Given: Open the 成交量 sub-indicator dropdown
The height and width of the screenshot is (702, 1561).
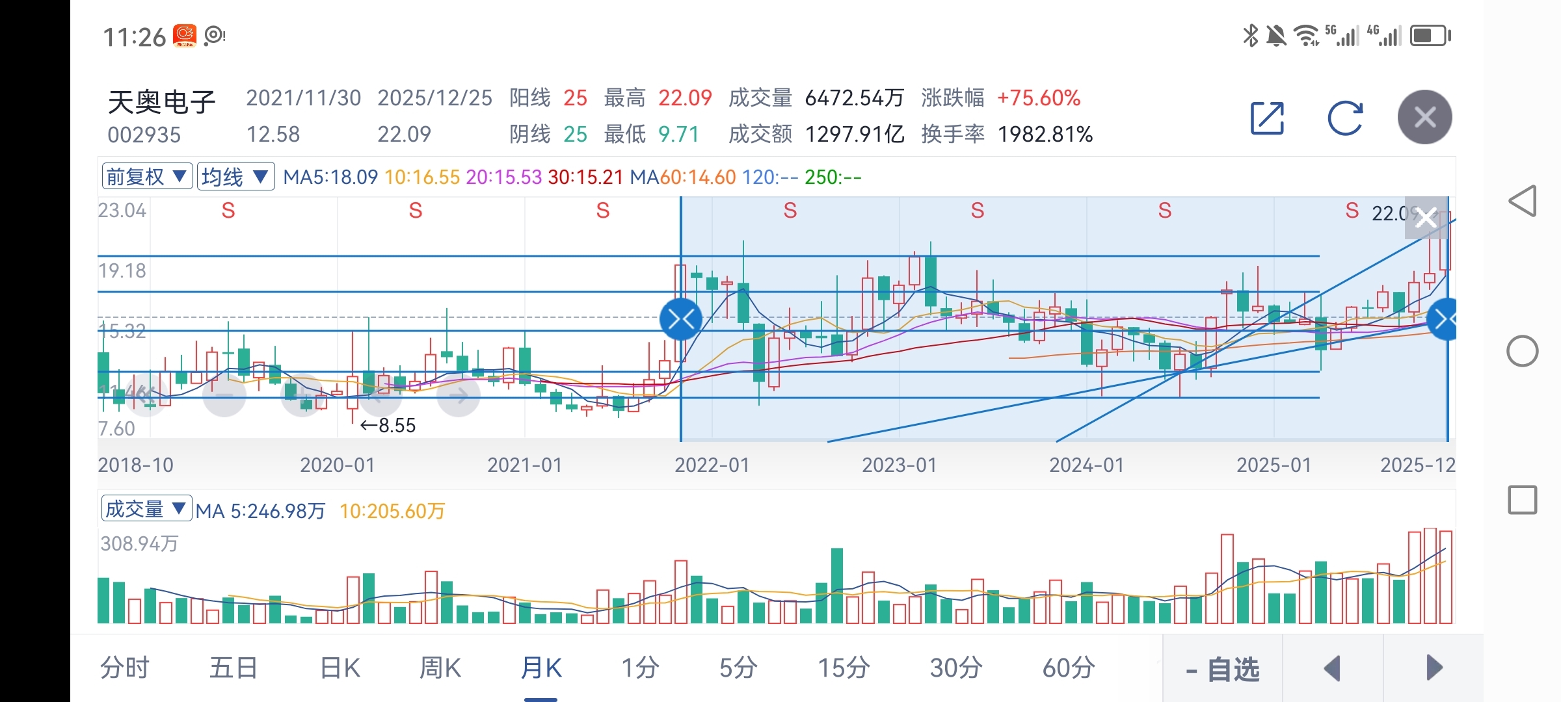Looking at the screenshot, I should pyautogui.click(x=146, y=509).
